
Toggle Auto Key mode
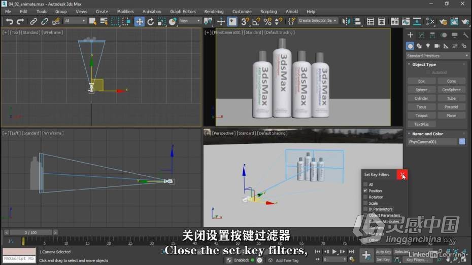point(384,252)
